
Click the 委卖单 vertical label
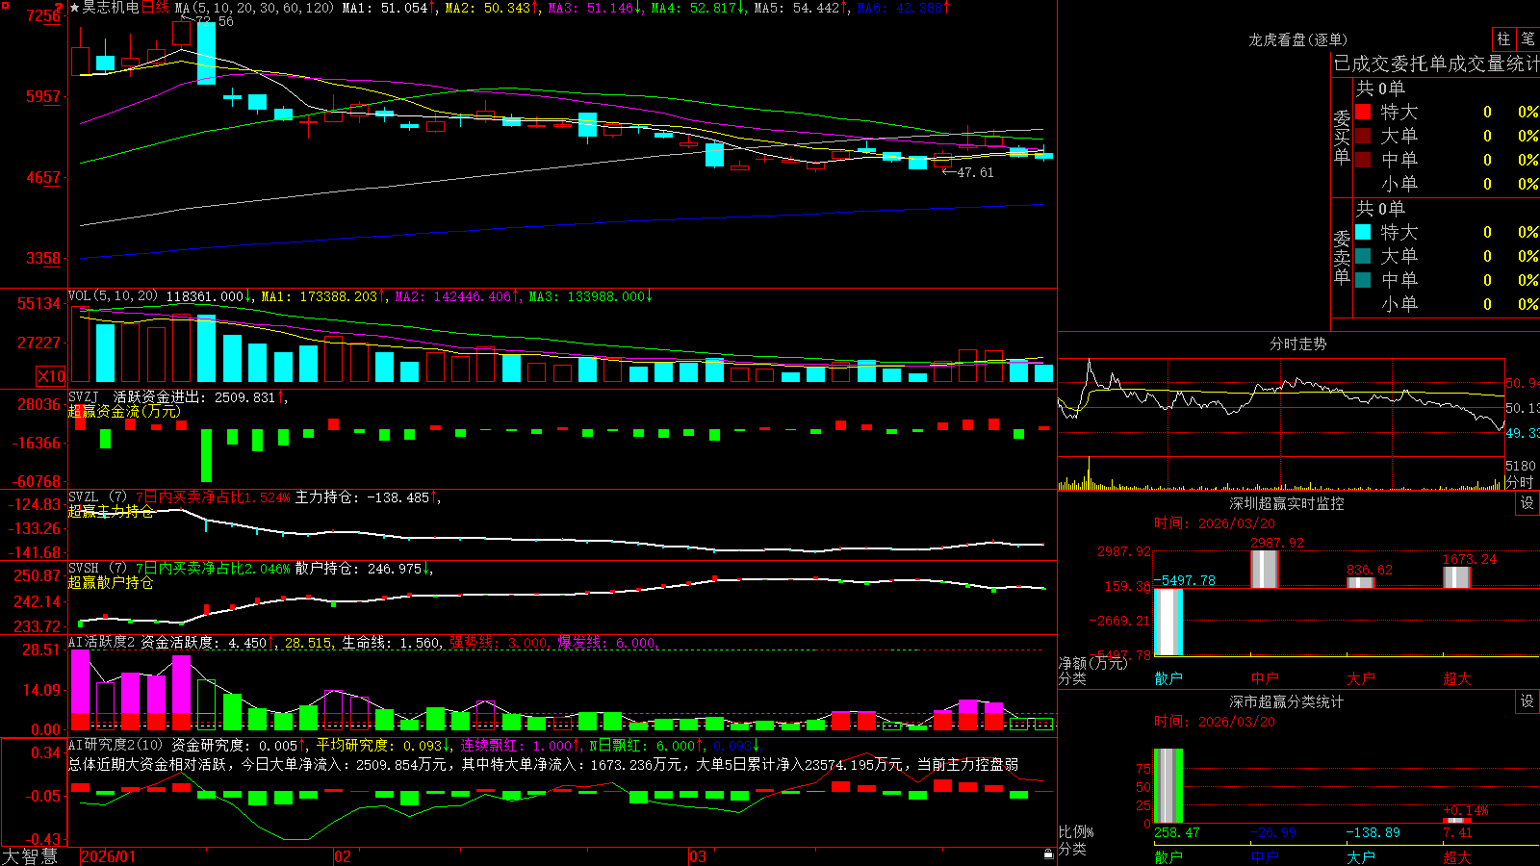[x=1342, y=257]
